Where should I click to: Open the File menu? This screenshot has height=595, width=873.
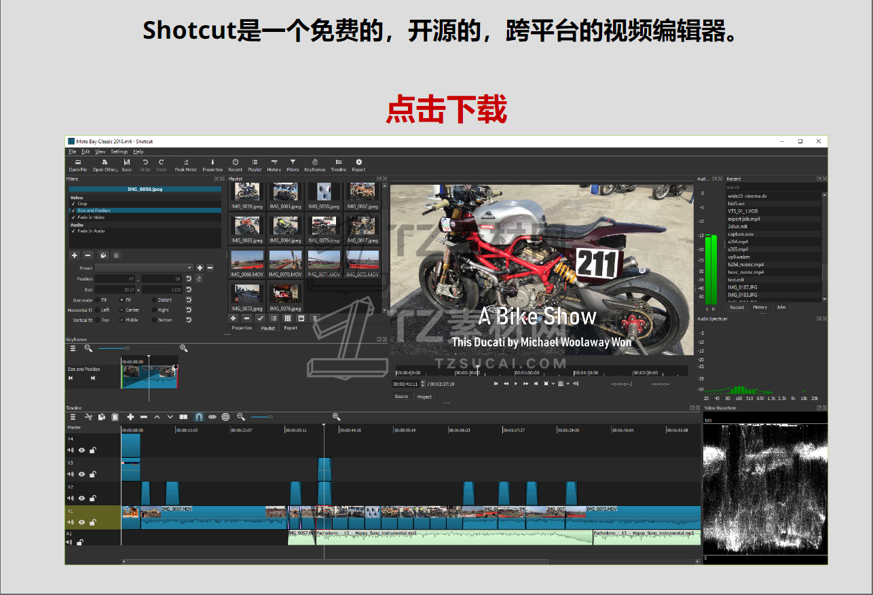[x=73, y=151]
